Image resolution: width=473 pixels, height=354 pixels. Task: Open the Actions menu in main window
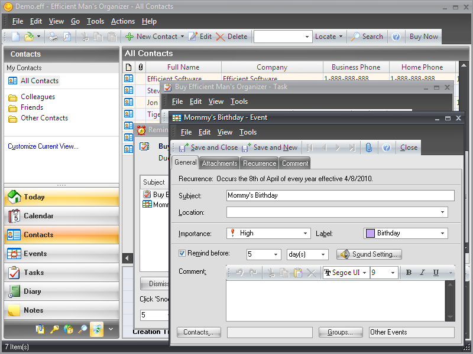coord(122,21)
